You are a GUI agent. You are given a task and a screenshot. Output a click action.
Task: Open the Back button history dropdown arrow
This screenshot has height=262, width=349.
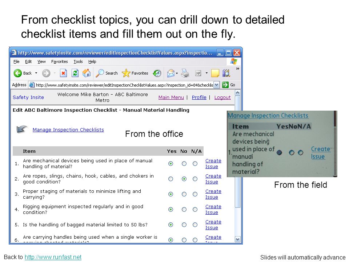coord(36,73)
